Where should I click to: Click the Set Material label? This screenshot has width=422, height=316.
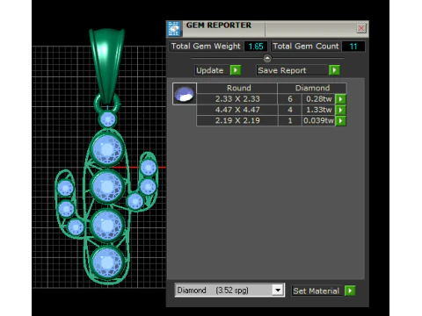316,291
